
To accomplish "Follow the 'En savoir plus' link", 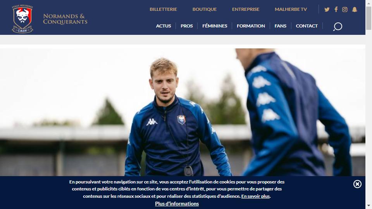I will [x=255, y=196].
